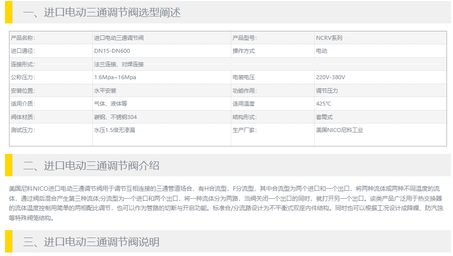The width and height of the screenshot is (453, 256).
Task: Select the 1.6Mpa~16Mpa pressure value
Action: coord(115,77)
